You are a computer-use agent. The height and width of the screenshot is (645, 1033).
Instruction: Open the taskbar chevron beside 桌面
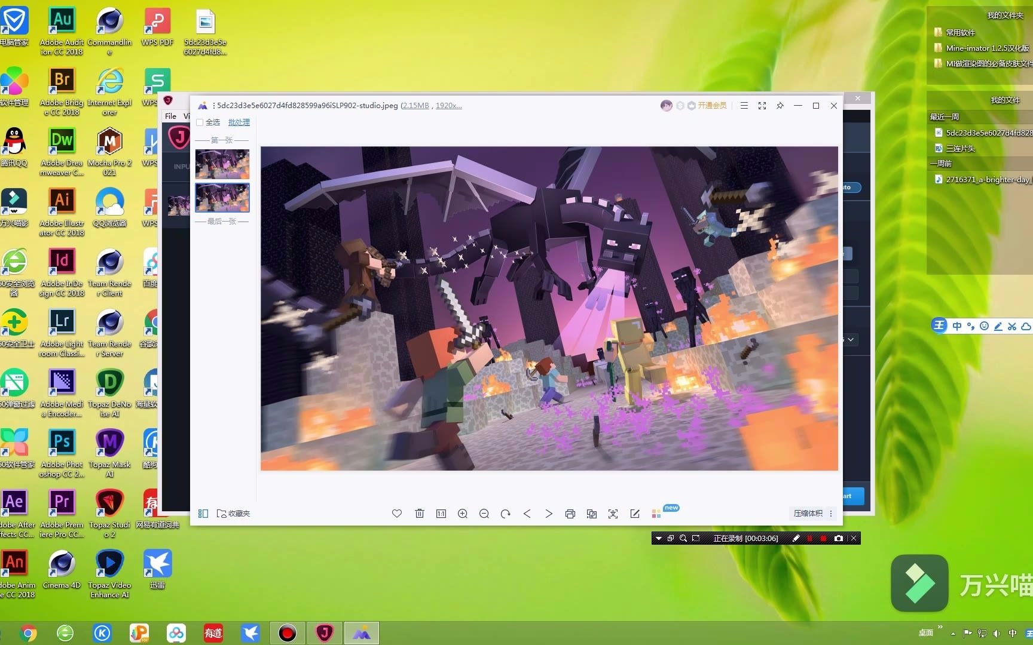[x=940, y=627]
